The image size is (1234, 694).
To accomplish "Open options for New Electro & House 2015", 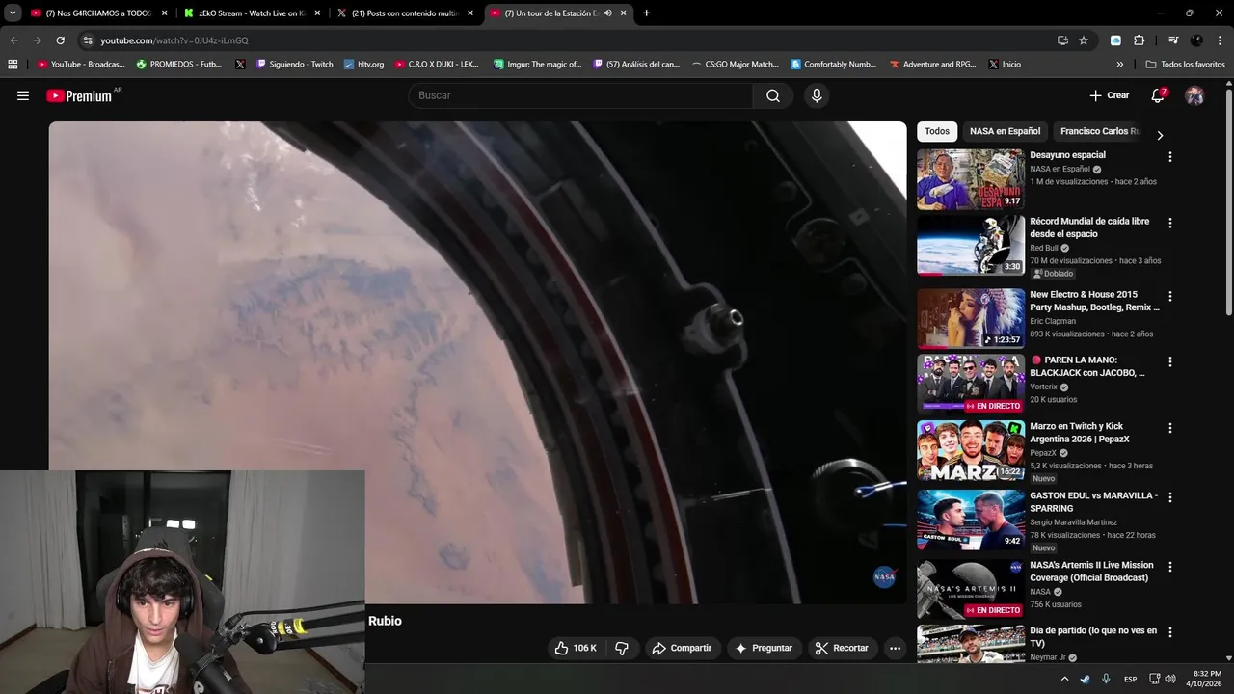I will tap(1170, 296).
